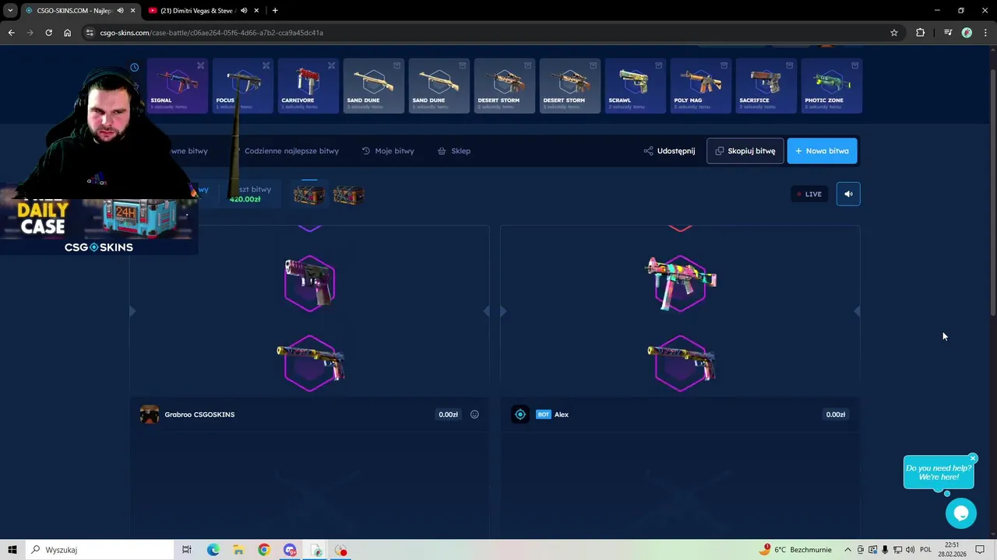The height and width of the screenshot is (560, 997).
Task: Open the live chat support bubble
Action: coord(960,513)
